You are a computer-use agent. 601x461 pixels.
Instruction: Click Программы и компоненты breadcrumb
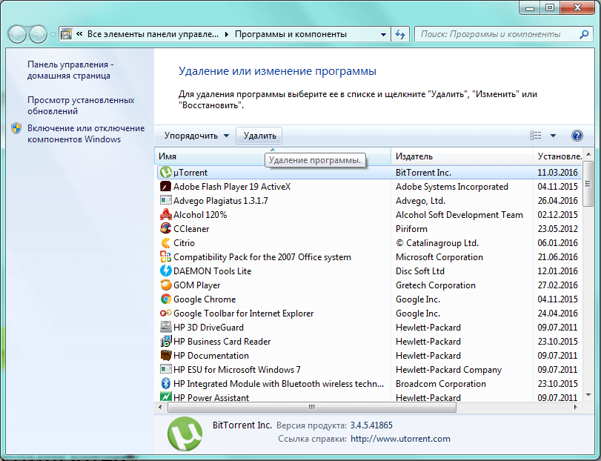(290, 34)
